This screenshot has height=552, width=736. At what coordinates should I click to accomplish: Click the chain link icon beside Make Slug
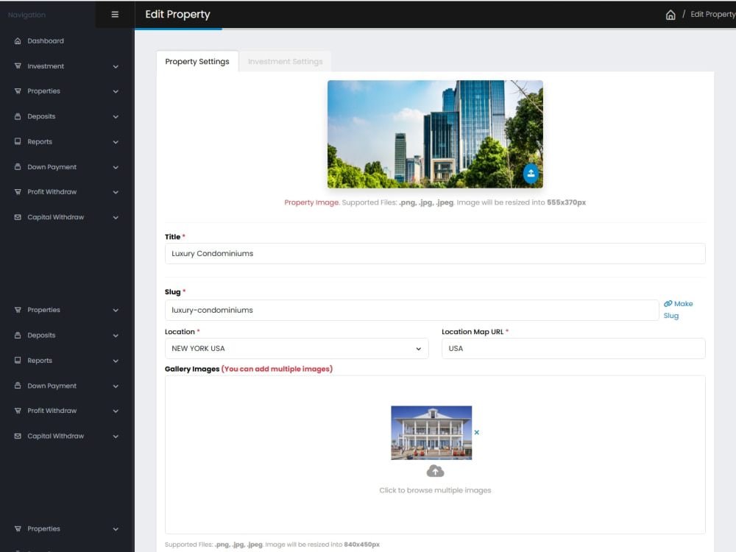click(668, 304)
